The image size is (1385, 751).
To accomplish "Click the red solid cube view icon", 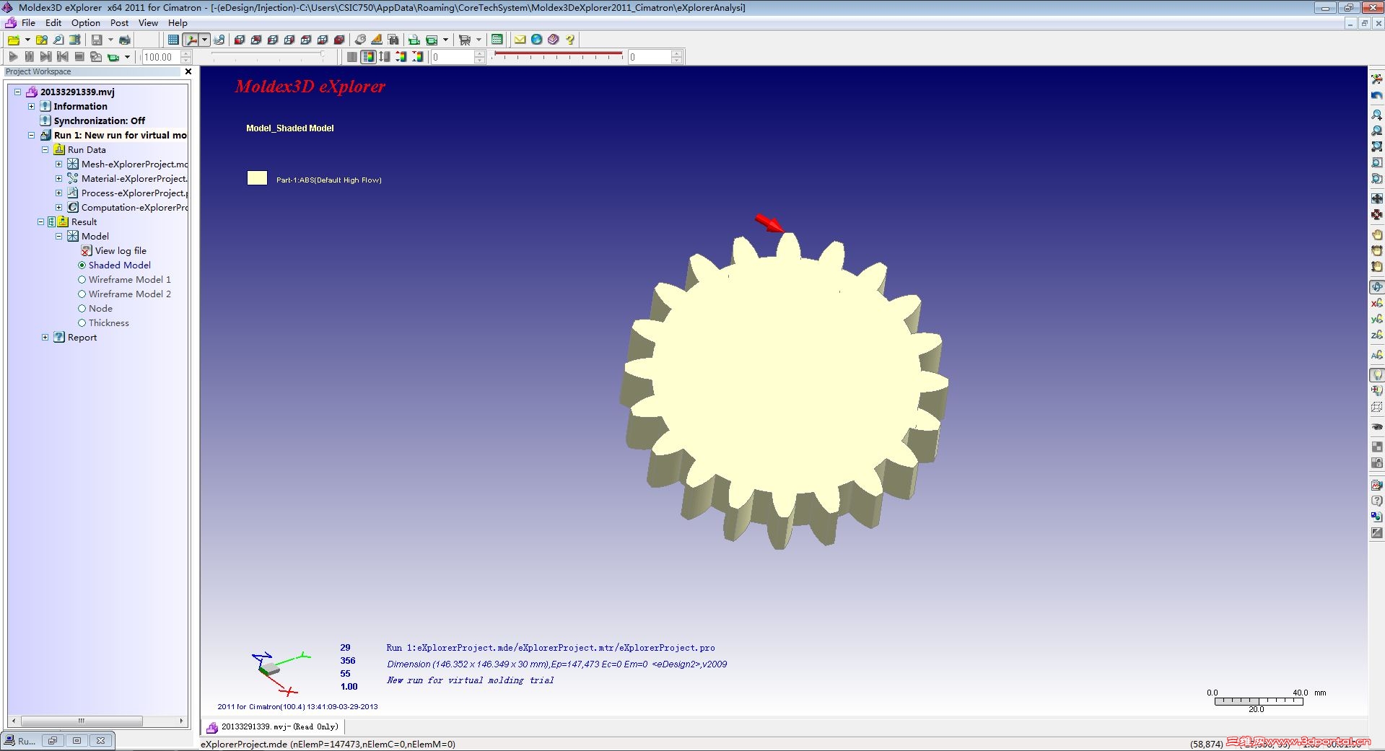I will tap(339, 40).
